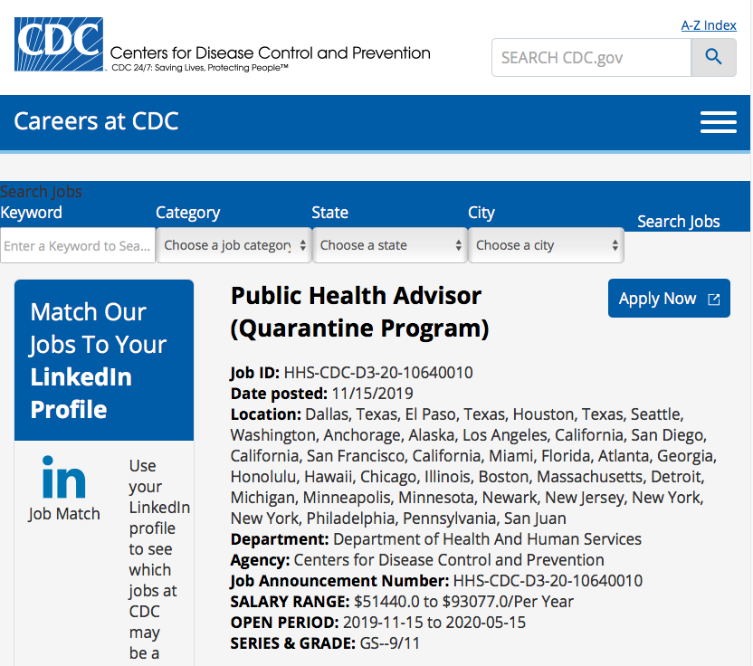
Task: Expand the job category dropdown
Action: coord(234,245)
